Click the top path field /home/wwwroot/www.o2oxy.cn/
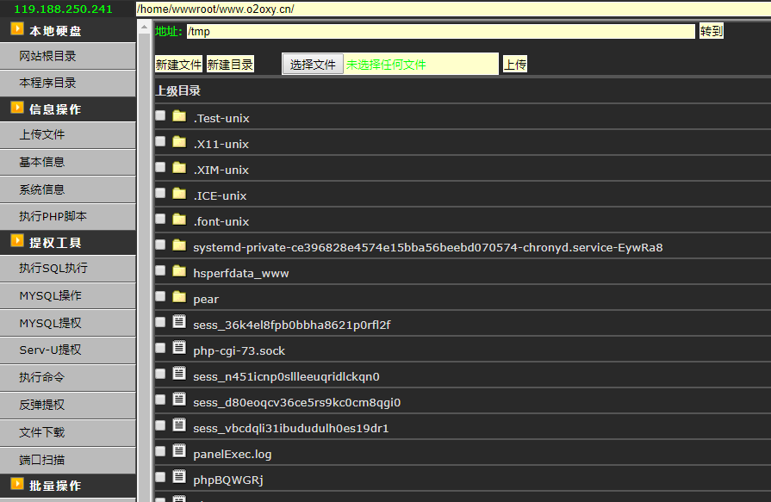The height and width of the screenshot is (502, 771). point(453,9)
